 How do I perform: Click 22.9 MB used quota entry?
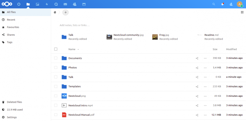(25, 110)
